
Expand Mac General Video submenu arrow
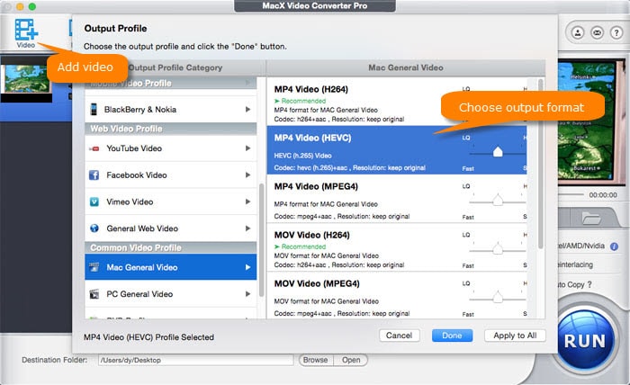coord(247,267)
